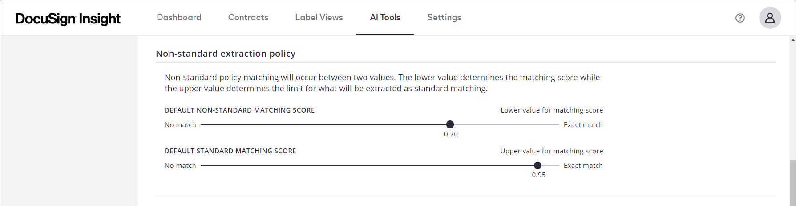This screenshot has height=206, width=796.
Task: Click the 0.95 value under the slider
Action: pos(538,175)
